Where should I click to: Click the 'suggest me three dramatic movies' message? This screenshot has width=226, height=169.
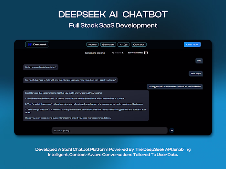pyautogui.click(x=175, y=87)
